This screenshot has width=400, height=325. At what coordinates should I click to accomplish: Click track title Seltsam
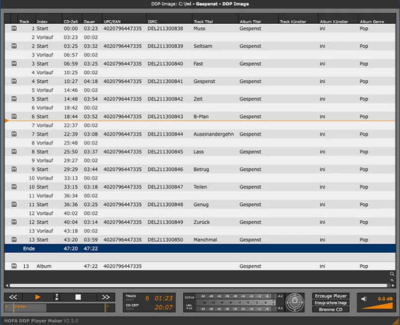(x=203, y=46)
